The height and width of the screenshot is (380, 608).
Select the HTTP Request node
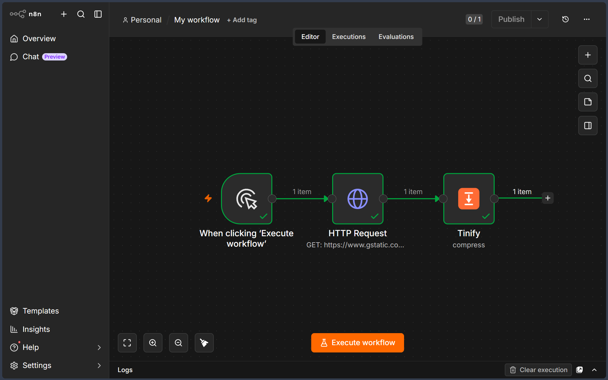click(x=358, y=199)
